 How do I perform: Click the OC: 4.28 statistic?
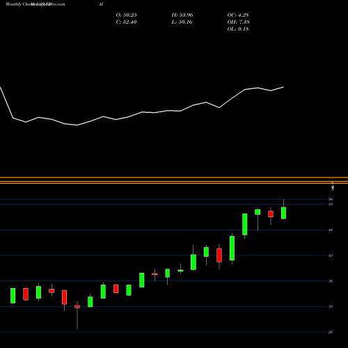[238, 15]
